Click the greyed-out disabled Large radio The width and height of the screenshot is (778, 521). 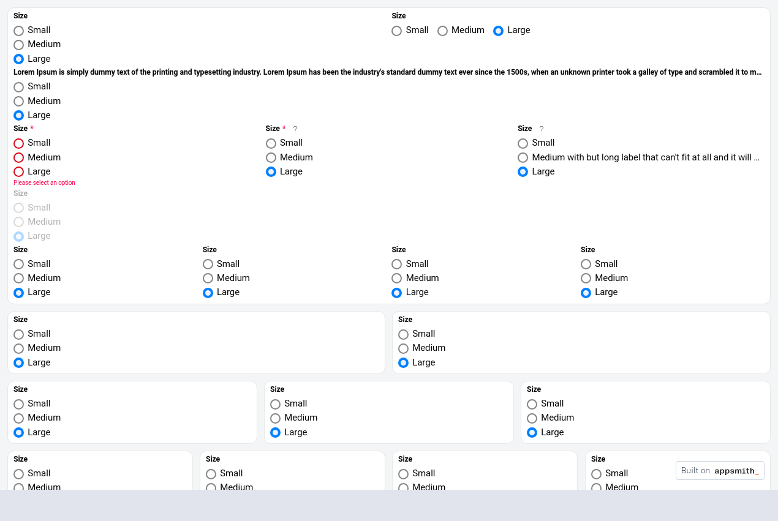(x=19, y=236)
